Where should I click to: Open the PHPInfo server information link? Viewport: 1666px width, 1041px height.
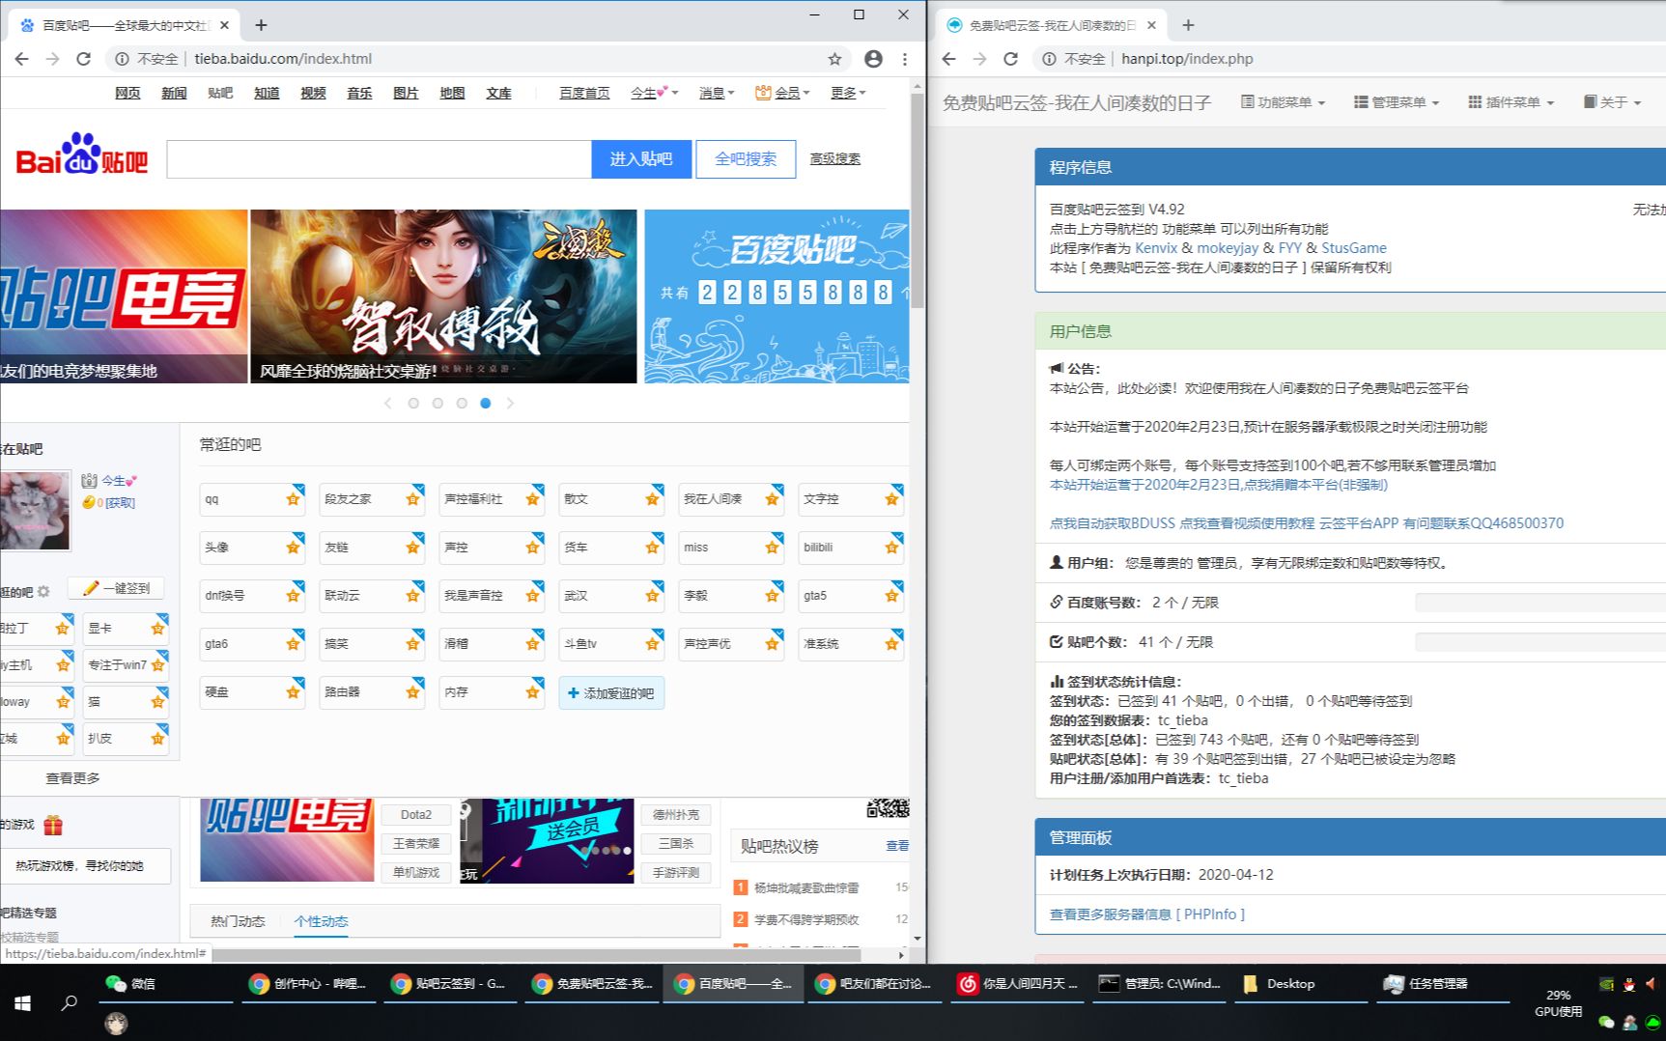(x=1147, y=914)
